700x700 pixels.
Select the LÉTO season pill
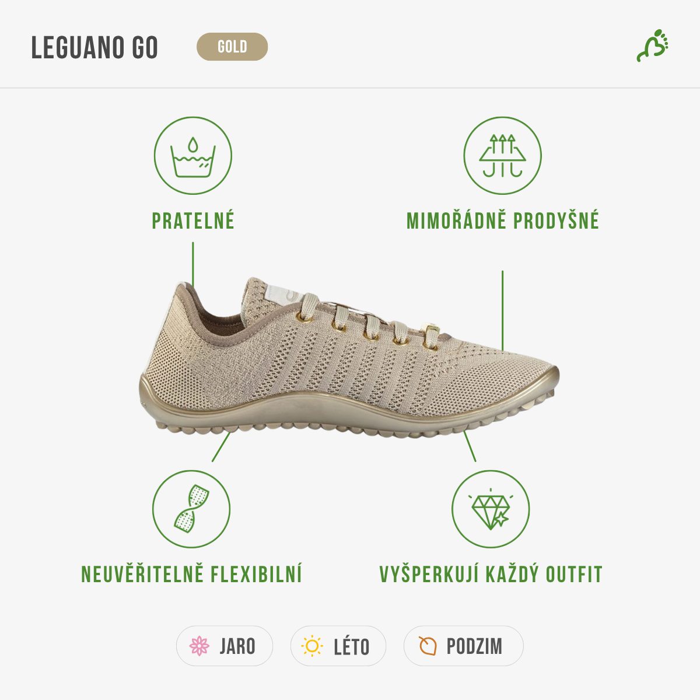pos(338,646)
